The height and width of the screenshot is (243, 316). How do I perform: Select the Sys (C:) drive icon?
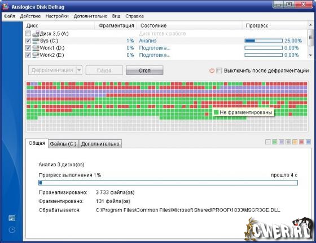coord(36,41)
